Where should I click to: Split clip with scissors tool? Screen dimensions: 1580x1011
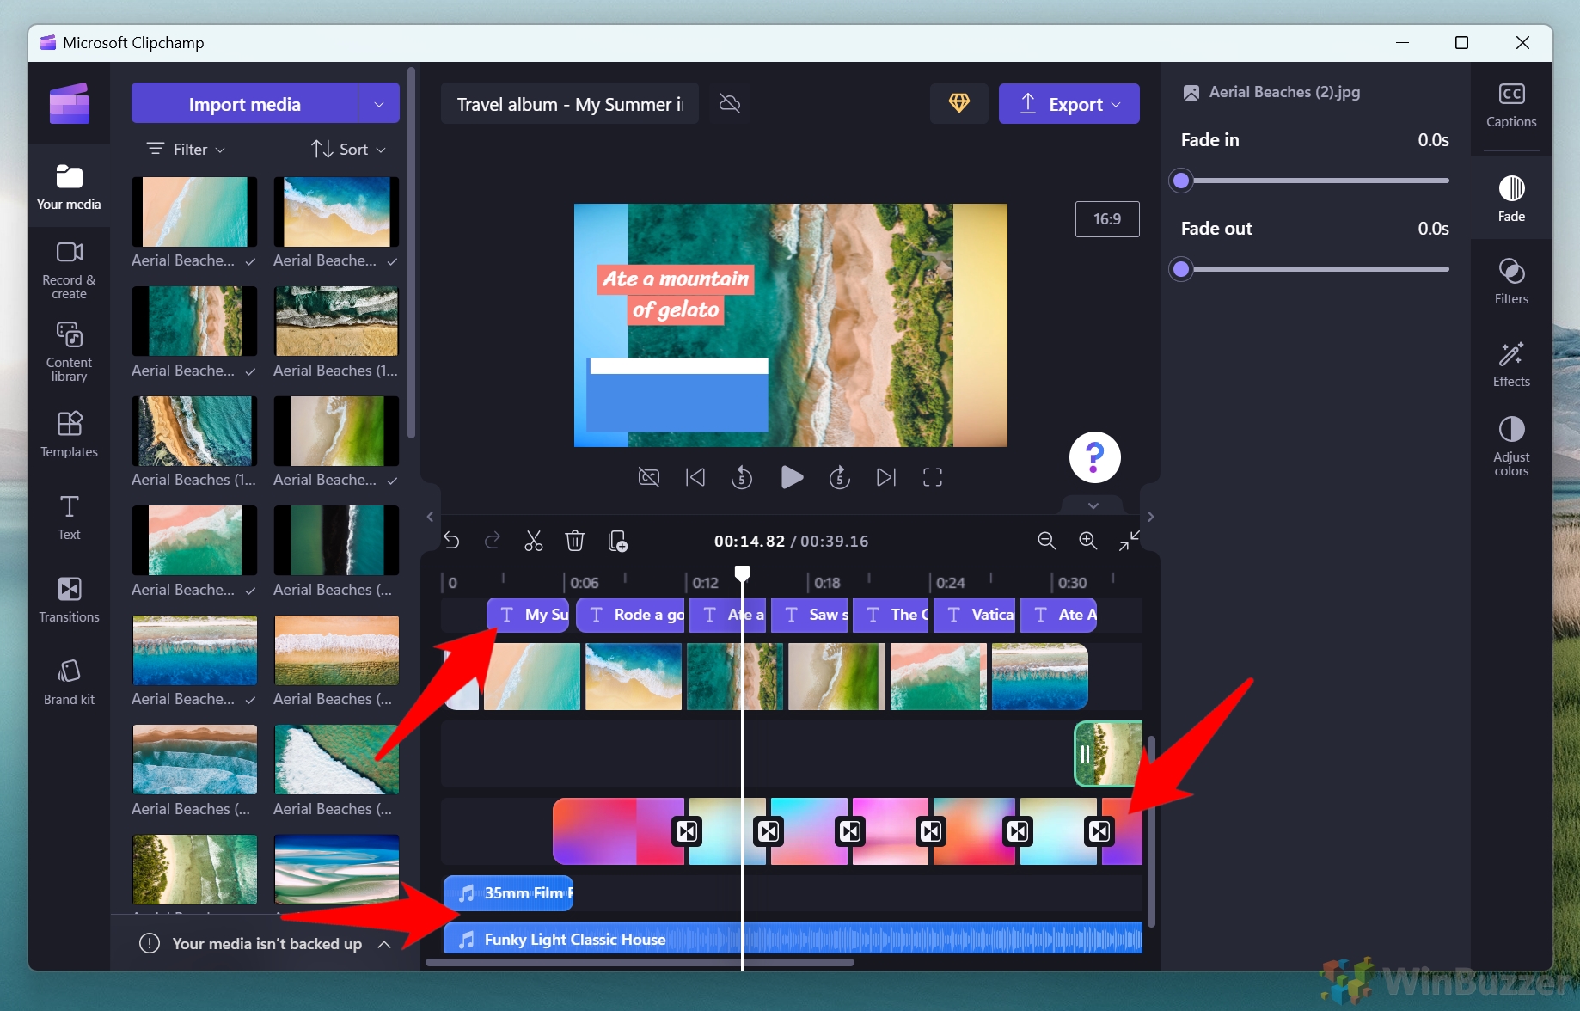[x=534, y=541]
